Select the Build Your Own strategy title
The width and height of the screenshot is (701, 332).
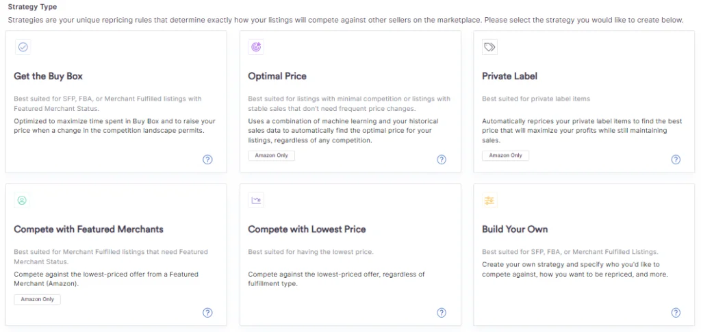coord(515,229)
